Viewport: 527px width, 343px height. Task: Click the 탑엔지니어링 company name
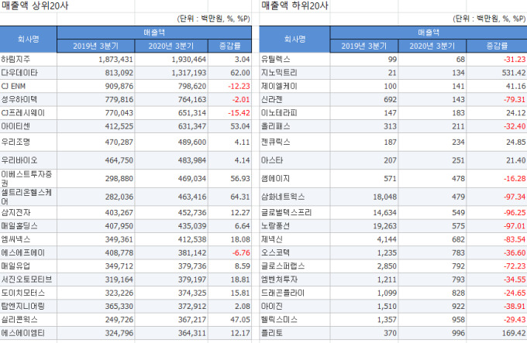coord(22,307)
